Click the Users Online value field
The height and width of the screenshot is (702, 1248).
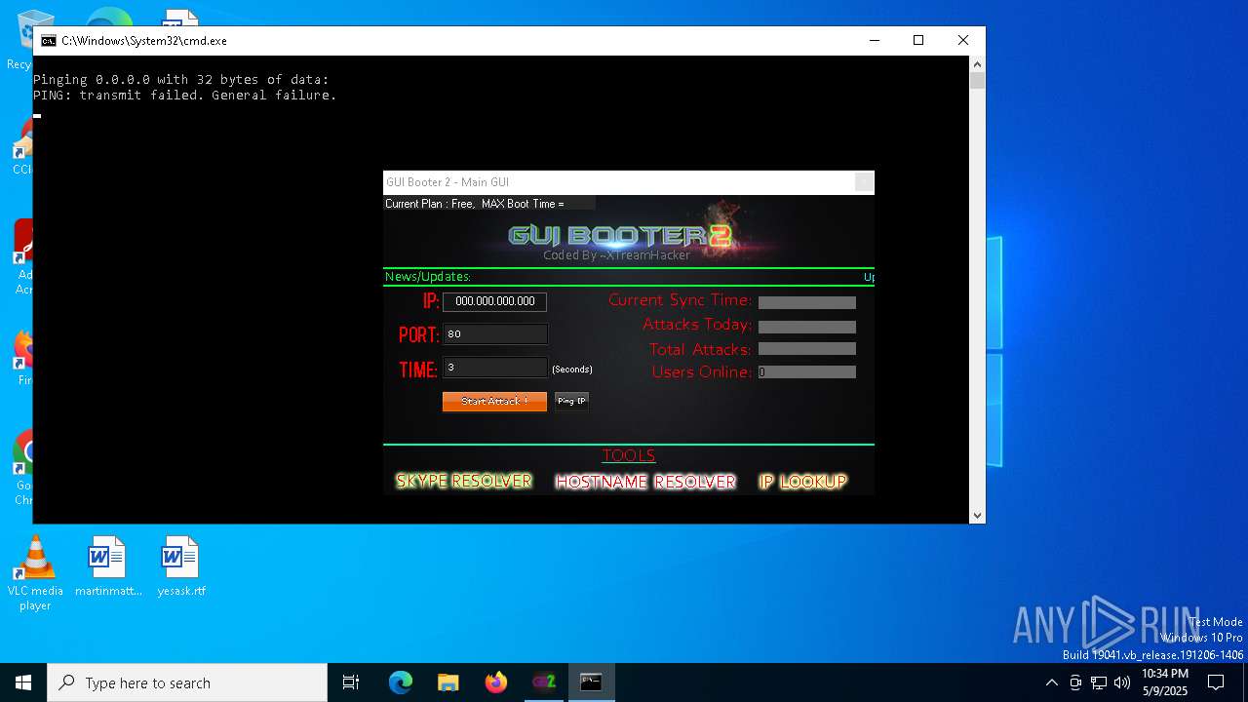tap(806, 372)
